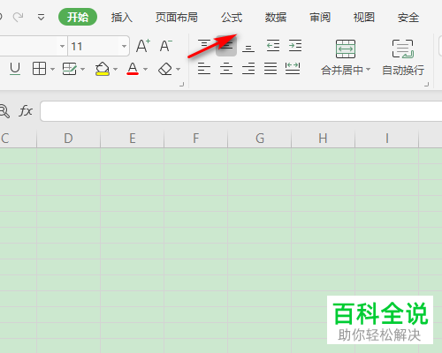Screen dimensions: 442x353
Task: Apply yellow fill color bucket
Action: click(103, 69)
